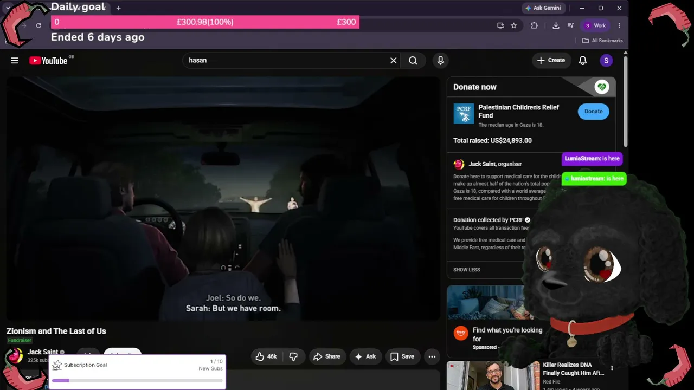Open All Bookmarks folder
Screen dimensions: 694x390
(x=602, y=41)
